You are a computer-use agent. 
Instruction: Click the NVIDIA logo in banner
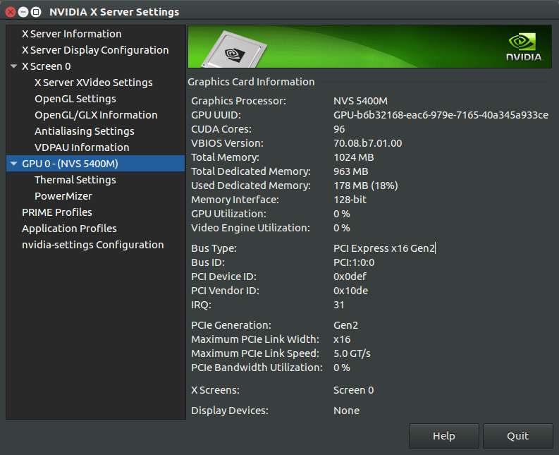(x=524, y=47)
